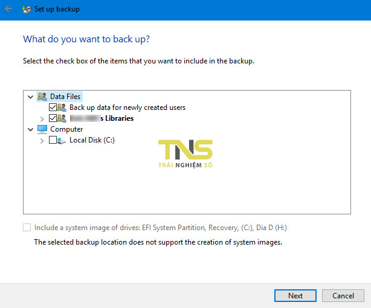Select the Computer tree label

pos(66,129)
